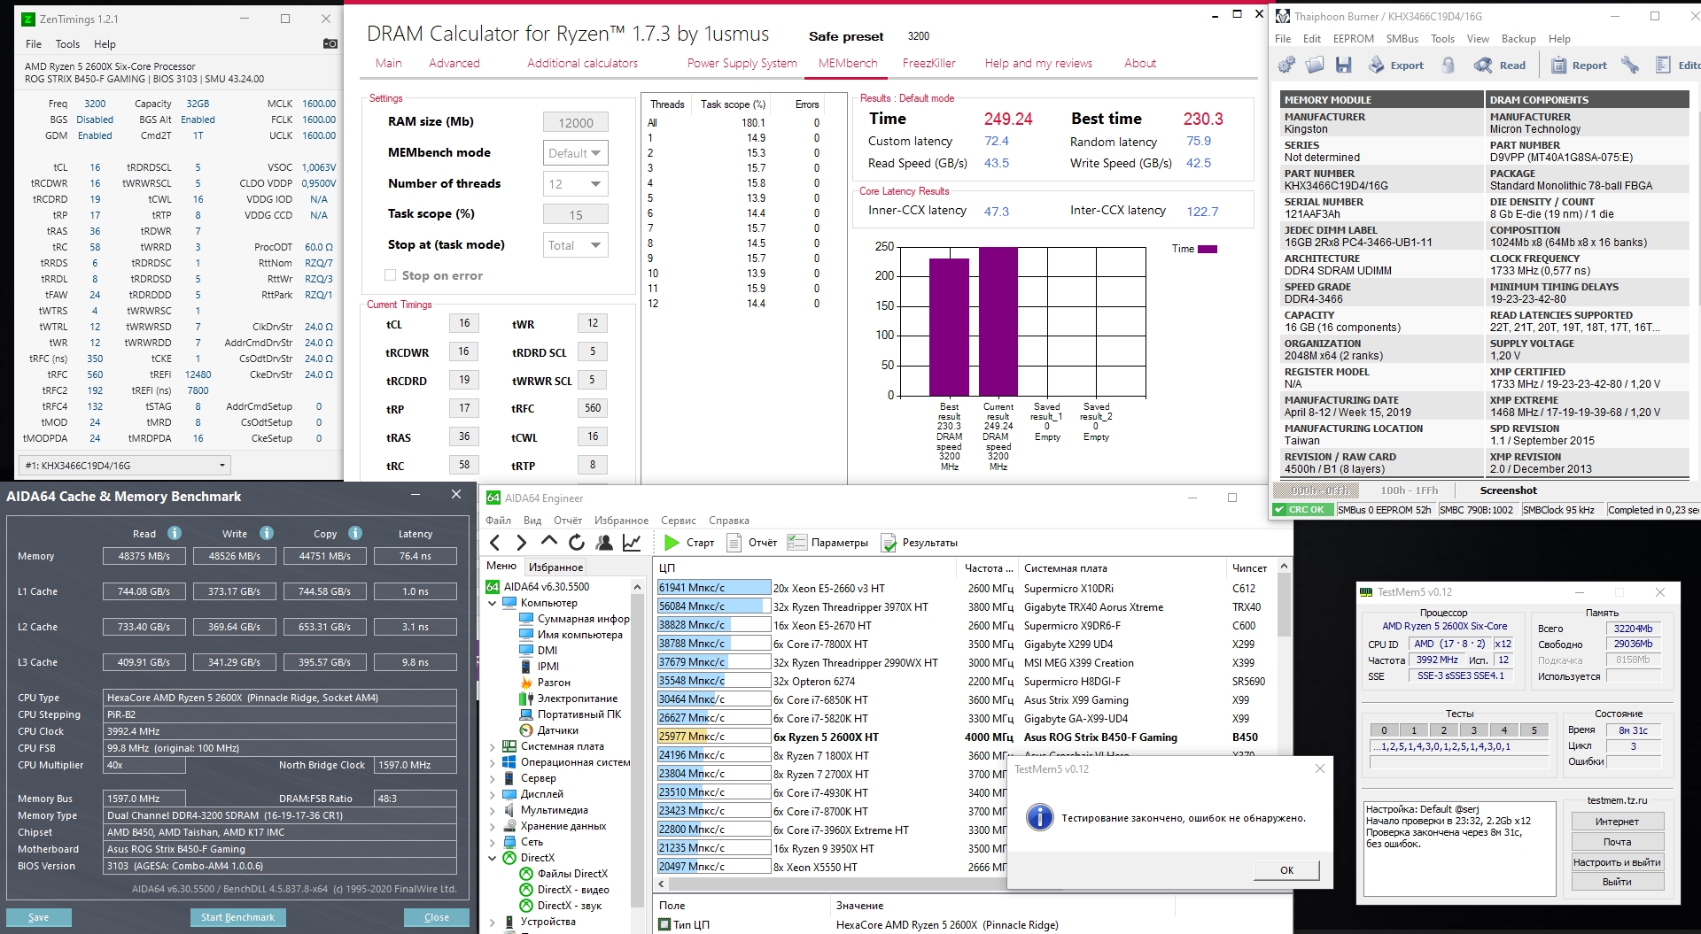Click Start Benchmark in AIDA64 Cache window
Screen dimensions: 1701x934
coord(237,917)
